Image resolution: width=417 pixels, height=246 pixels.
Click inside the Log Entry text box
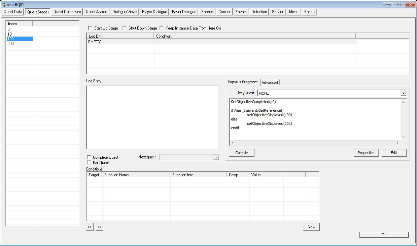tap(152, 117)
